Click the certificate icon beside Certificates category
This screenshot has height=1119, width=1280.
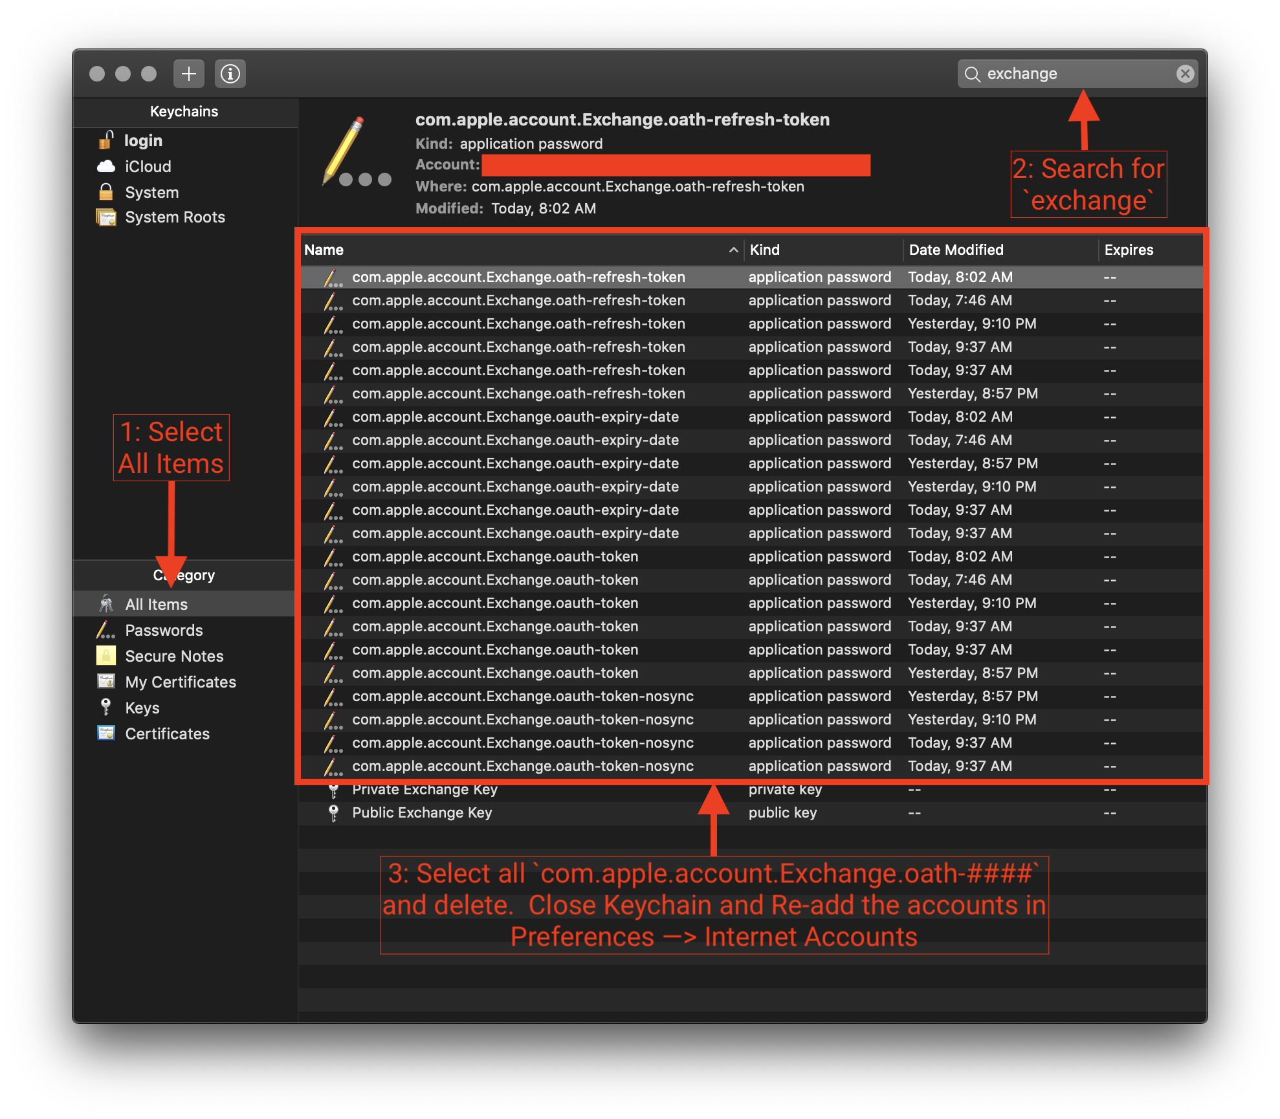pyautogui.click(x=106, y=733)
